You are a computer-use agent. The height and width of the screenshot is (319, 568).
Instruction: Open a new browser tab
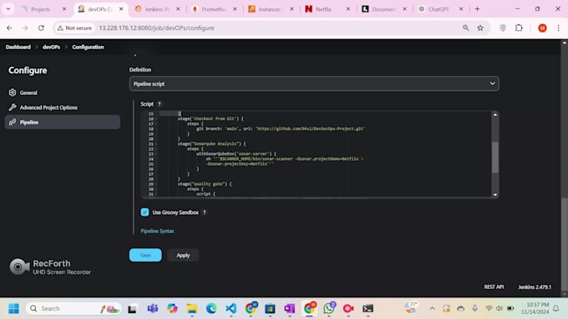click(477, 9)
